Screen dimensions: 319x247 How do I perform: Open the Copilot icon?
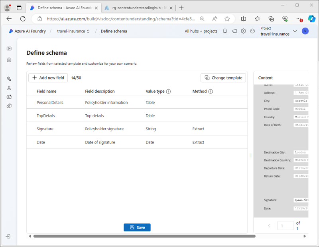click(x=311, y=19)
